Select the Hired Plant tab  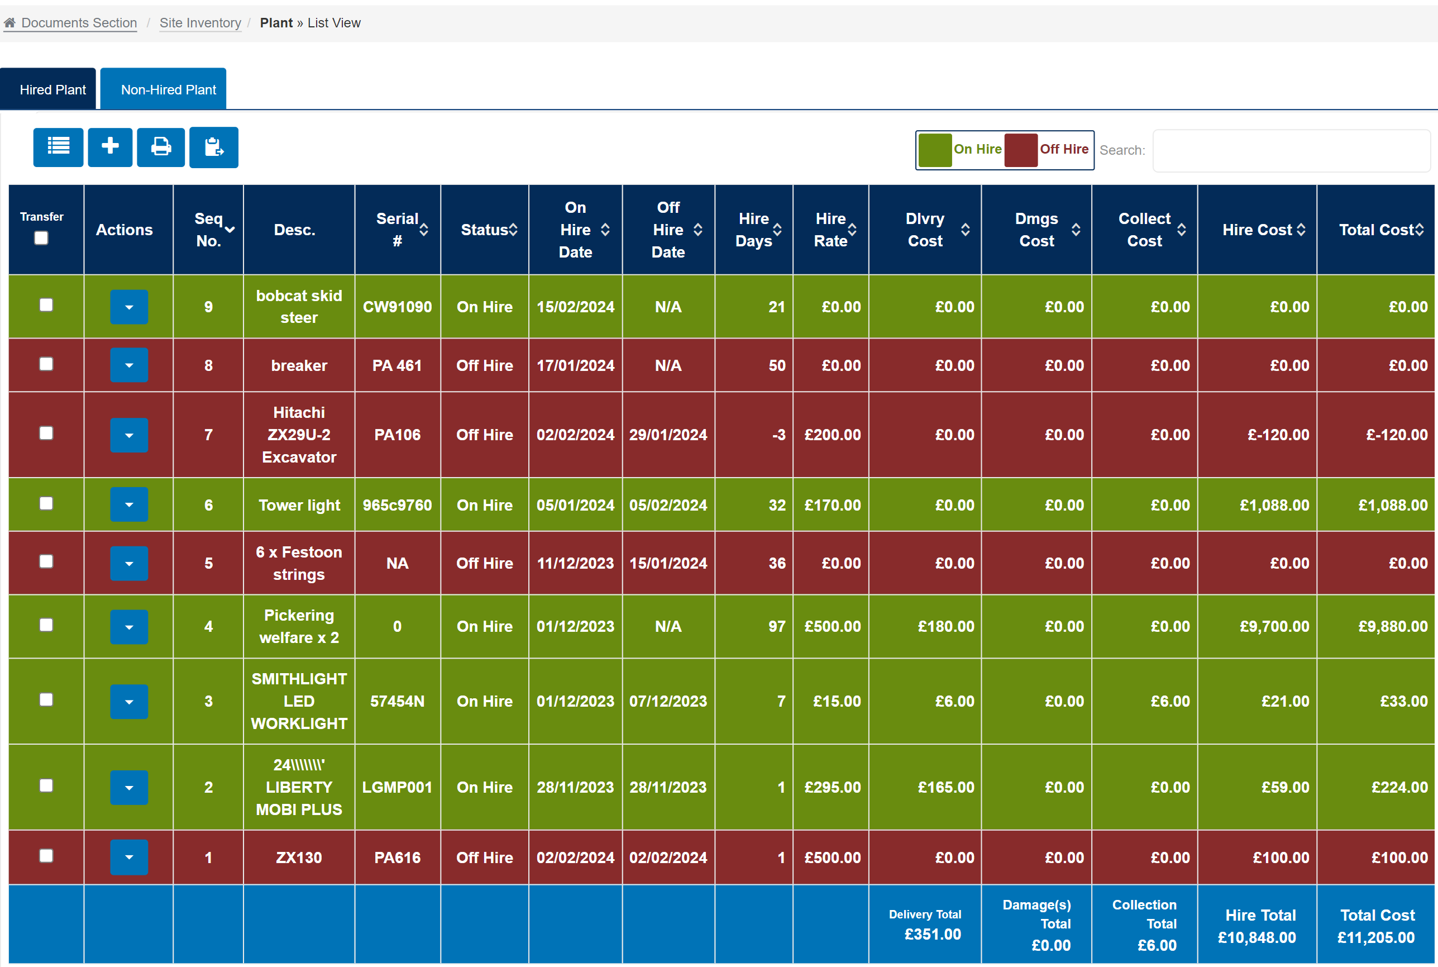(x=52, y=89)
